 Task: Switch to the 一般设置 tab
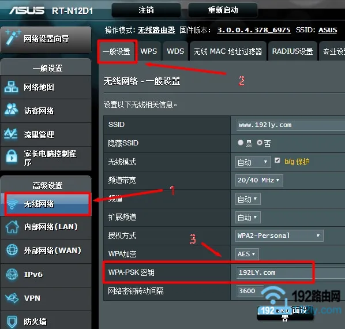[x=117, y=51]
